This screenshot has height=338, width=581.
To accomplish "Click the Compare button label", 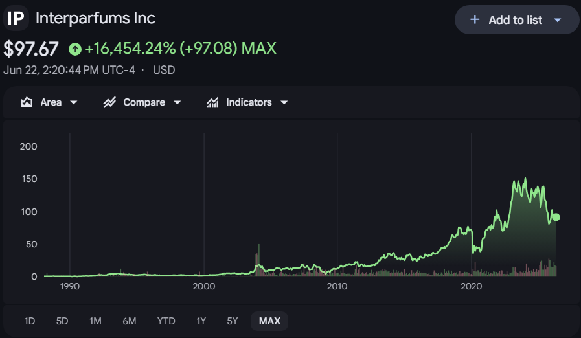I will [144, 102].
